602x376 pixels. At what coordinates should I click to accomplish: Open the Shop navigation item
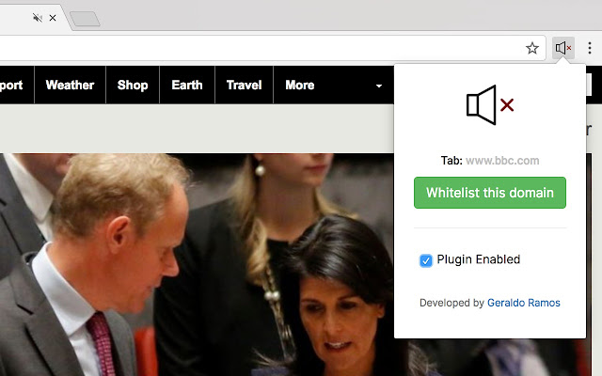tap(133, 85)
